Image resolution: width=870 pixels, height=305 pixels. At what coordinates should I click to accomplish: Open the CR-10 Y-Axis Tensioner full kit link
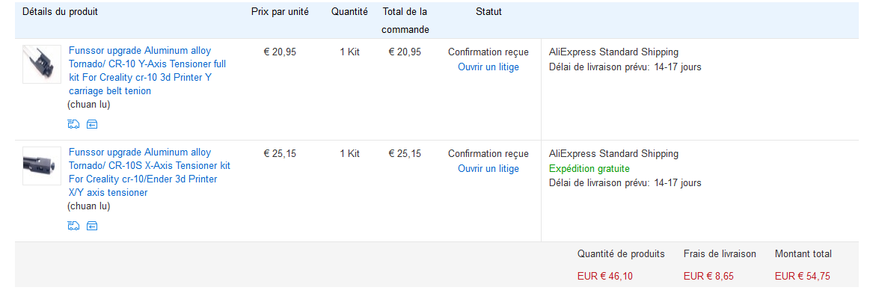pyautogui.click(x=147, y=71)
